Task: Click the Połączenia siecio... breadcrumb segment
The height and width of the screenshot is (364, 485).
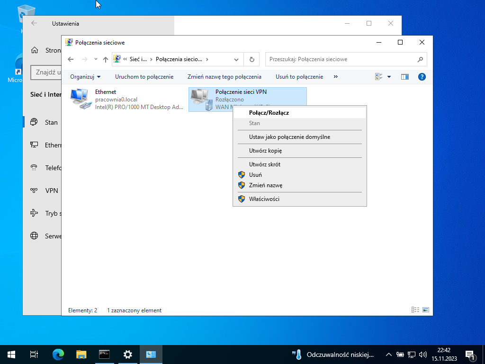Action: (179, 59)
